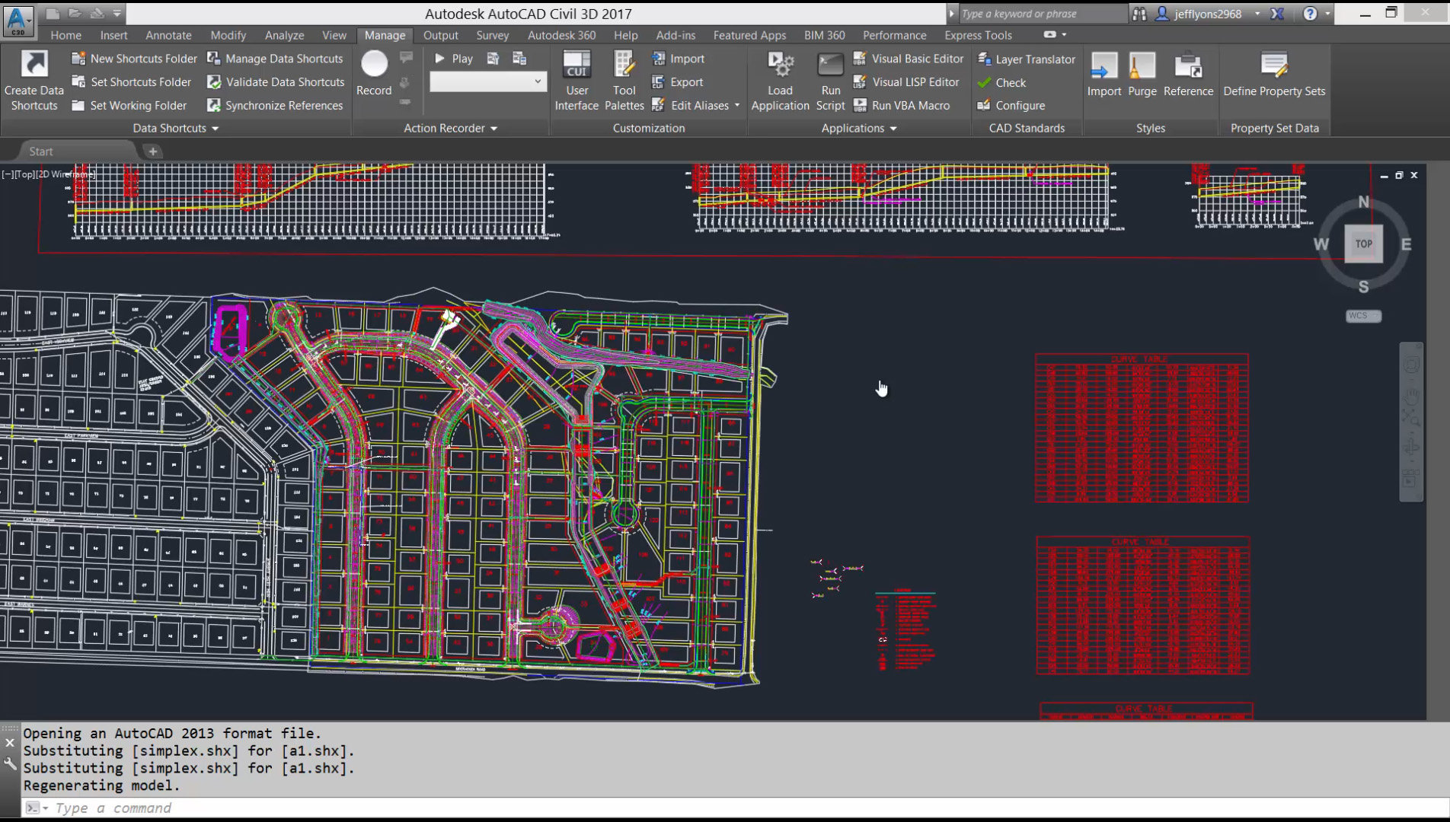This screenshot has width=1450, height=822.
Task: Open the Visual LISP Editor
Action: coord(906,82)
